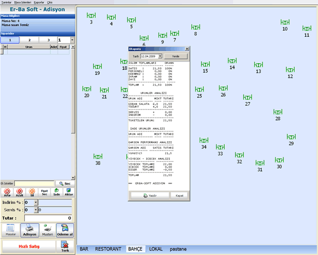The width and height of the screenshot is (318, 255).
Task: Expand the order number dropdown
Action: [x=72, y=40]
